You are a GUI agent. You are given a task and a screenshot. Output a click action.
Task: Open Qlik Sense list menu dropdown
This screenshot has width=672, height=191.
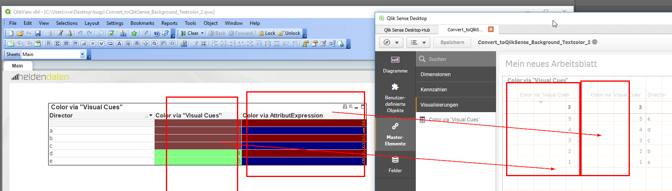pos(418,42)
